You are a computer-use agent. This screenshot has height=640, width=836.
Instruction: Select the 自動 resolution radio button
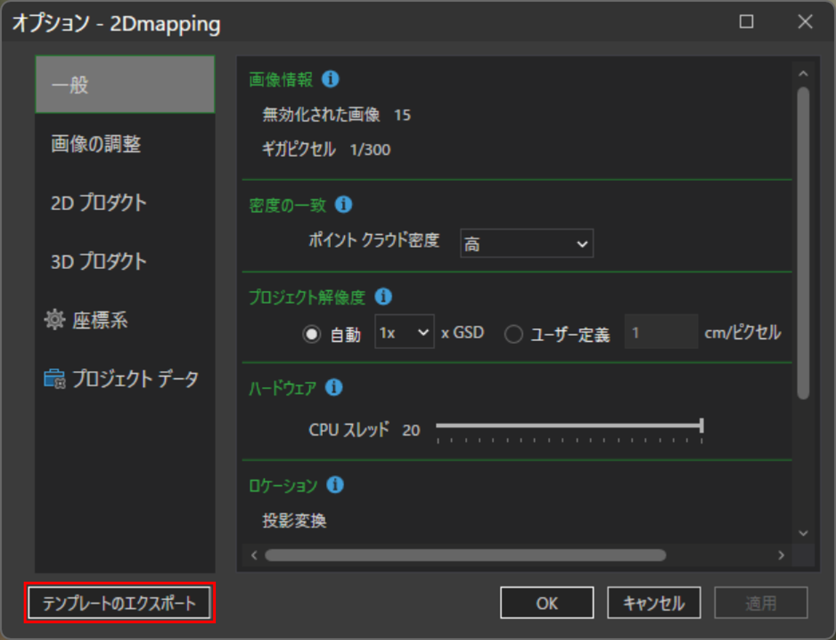311,334
